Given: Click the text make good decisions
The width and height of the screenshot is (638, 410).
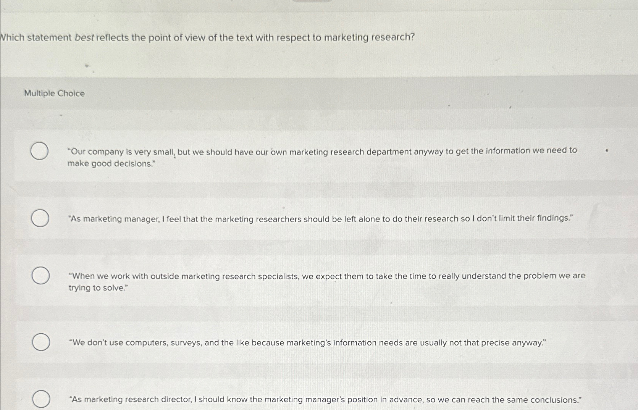Looking at the screenshot, I should (x=110, y=164).
